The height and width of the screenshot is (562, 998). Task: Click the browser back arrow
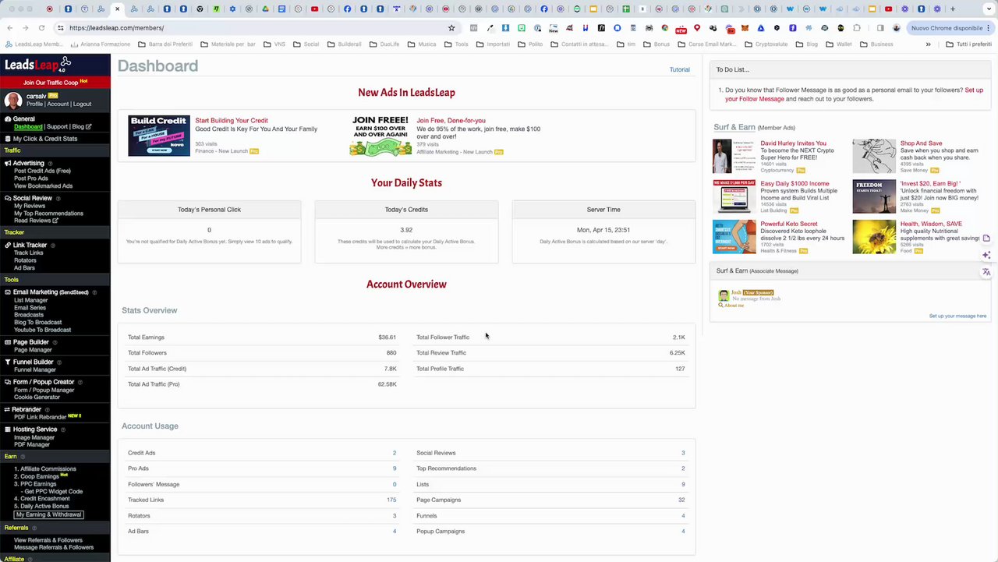(9, 28)
